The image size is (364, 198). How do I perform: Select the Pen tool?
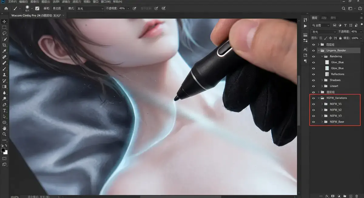click(x=4, y=104)
